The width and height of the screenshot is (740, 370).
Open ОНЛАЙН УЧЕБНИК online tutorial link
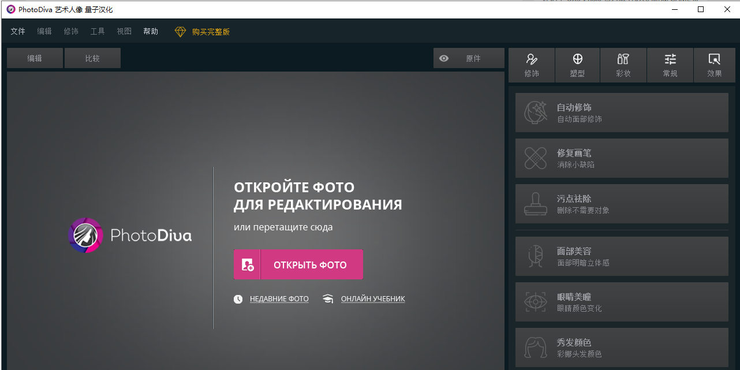pyautogui.click(x=373, y=299)
